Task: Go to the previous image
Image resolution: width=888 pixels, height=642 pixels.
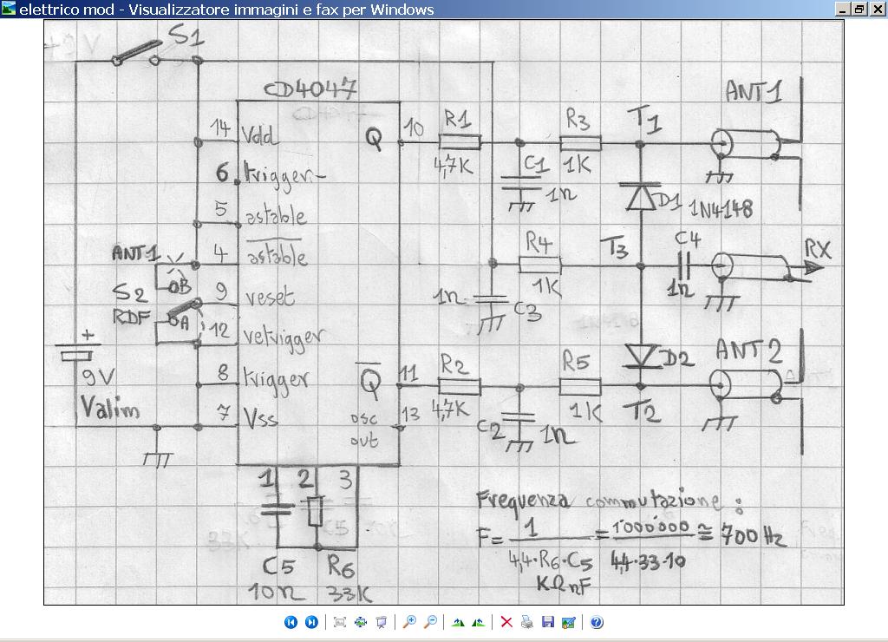Action: [291, 622]
